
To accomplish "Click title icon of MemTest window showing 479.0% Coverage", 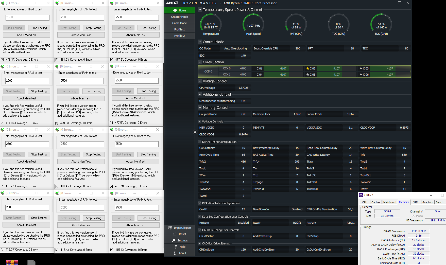I will [x=57, y=66].
